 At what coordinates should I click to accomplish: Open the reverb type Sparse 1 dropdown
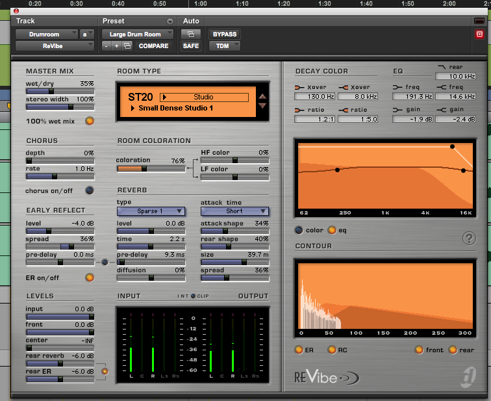[x=151, y=211]
